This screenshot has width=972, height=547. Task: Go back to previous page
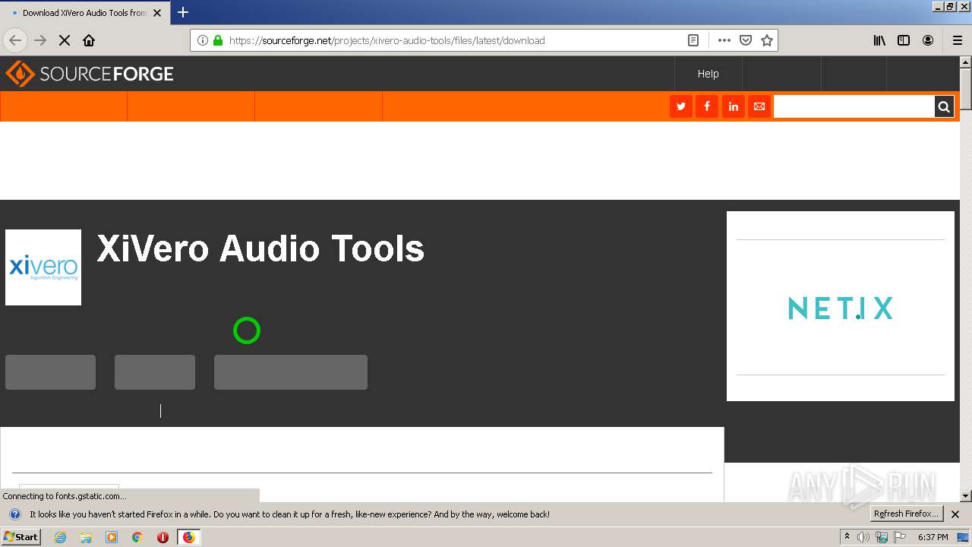[15, 40]
